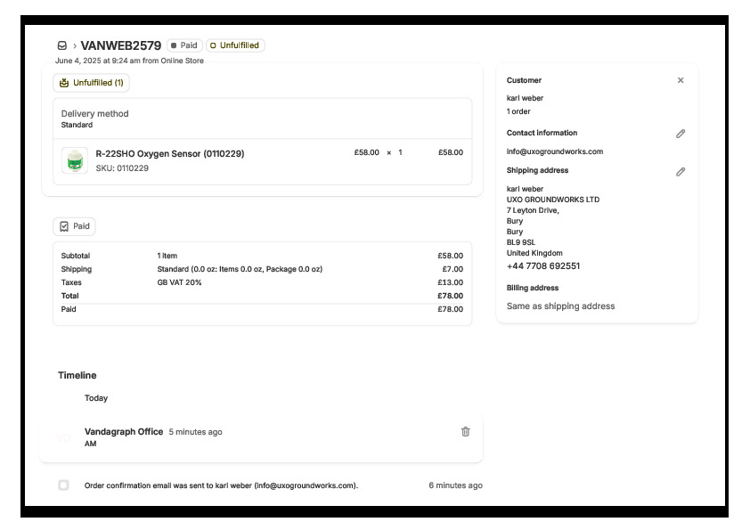Open customer karl weber profile link

coord(525,98)
